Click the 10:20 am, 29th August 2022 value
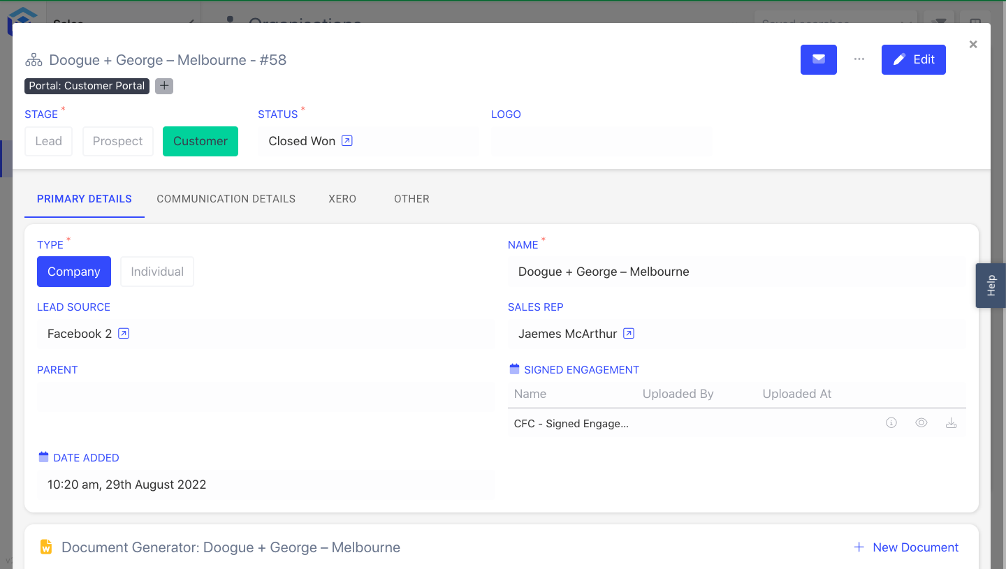 (x=127, y=485)
